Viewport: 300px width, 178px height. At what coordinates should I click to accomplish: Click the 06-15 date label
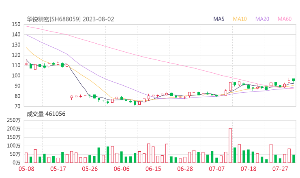153,169
